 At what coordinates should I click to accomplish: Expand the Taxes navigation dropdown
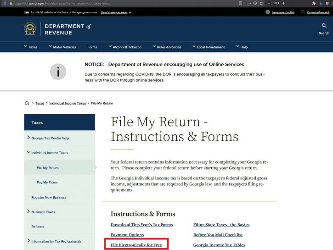pyautogui.click(x=30, y=47)
